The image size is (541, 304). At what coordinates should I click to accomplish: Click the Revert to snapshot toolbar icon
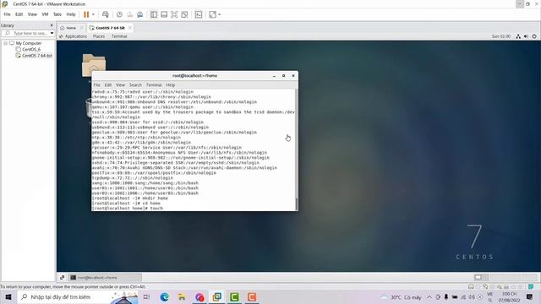[129, 14]
